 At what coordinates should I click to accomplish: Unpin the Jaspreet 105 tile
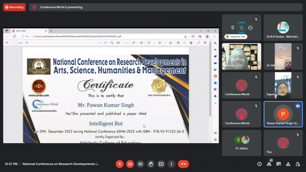point(233,28)
